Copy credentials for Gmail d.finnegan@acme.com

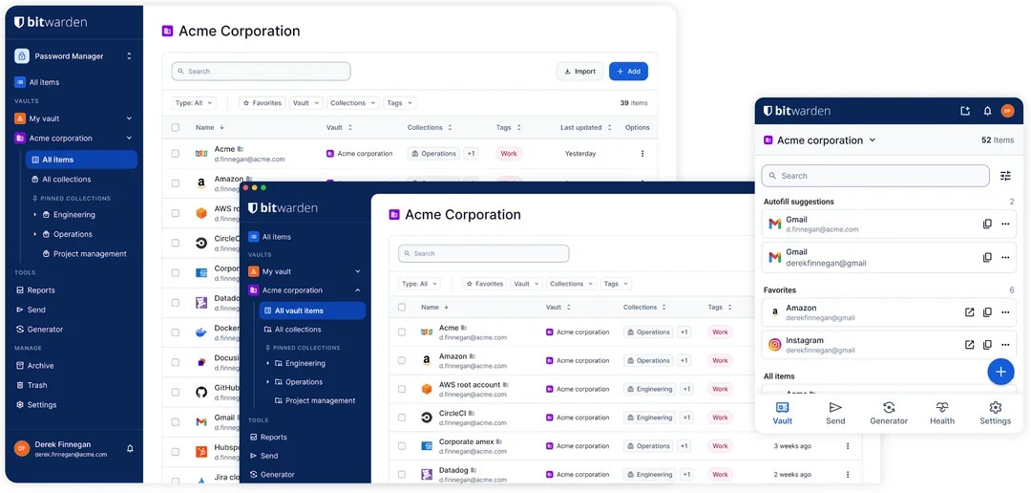tap(987, 224)
